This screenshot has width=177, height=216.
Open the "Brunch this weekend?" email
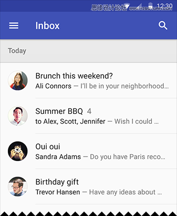coord(88,81)
